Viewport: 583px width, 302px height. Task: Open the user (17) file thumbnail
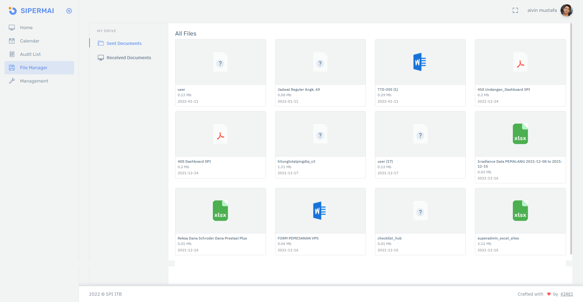(x=420, y=134)
